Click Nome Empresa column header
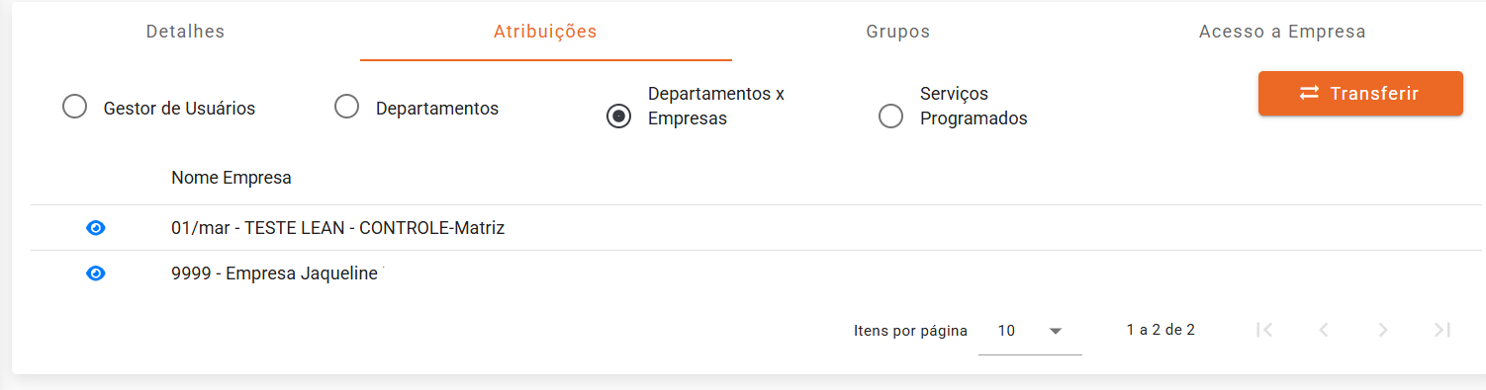The height and width of the screenshot is (390, 1486). 232,178
